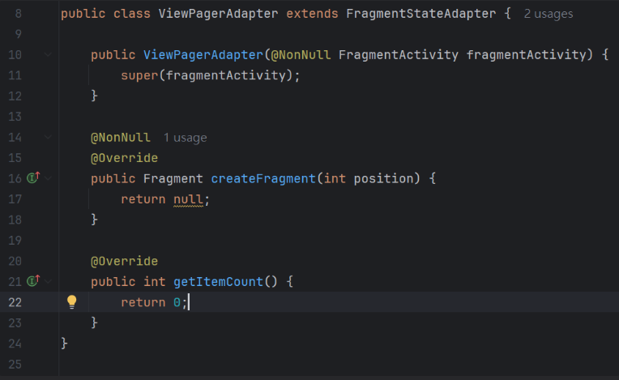Click the createFragment method name
Viewport: 619px width, 380px height.
263,179
